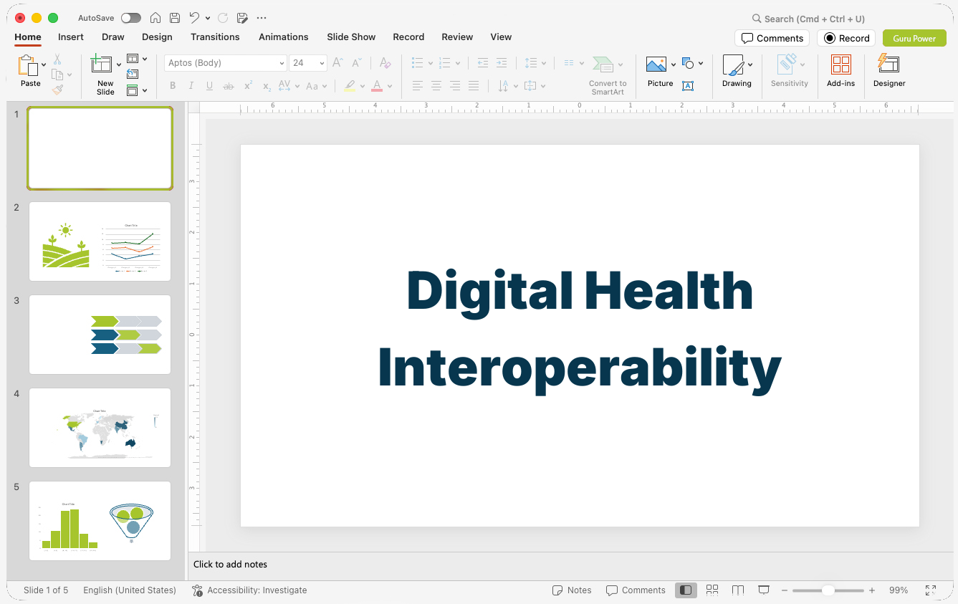Toggle Notes pane in status bar
The width and height of the screenshot is (958, 604).
pyautogui.click(x=572, y=590)
